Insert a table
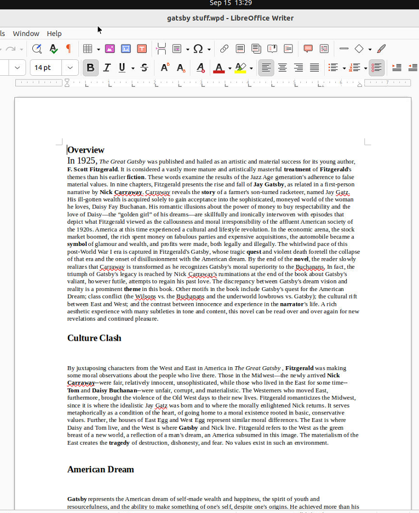Viewport: 419px width, 513px height. coord(87,49)
